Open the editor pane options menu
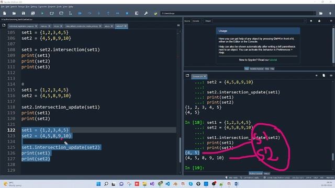 pyautogui.click(x=178, y=25)
